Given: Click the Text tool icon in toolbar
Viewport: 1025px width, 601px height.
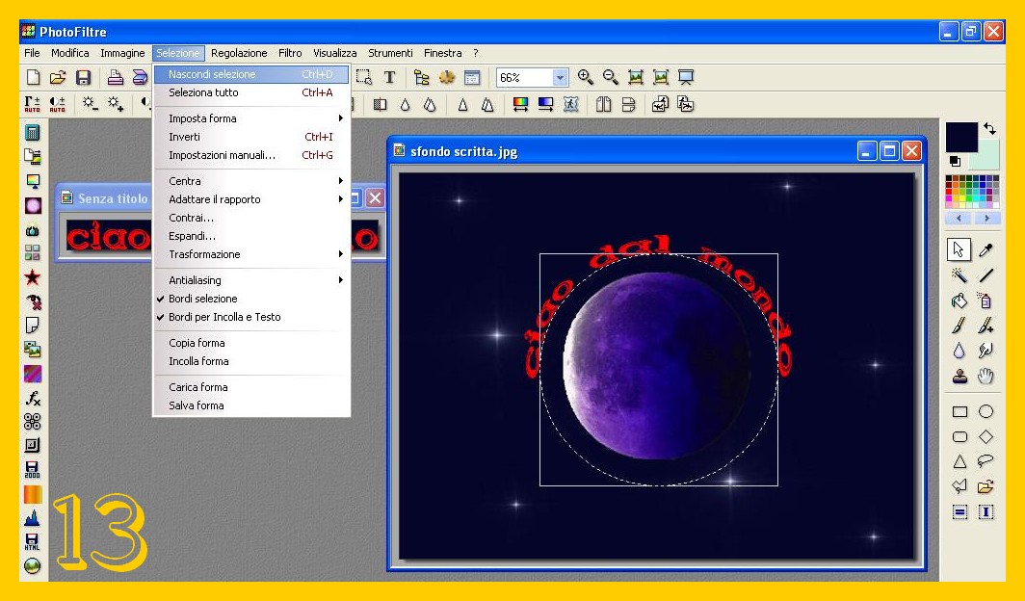Looking at the screenshot, I should [390, 78].
